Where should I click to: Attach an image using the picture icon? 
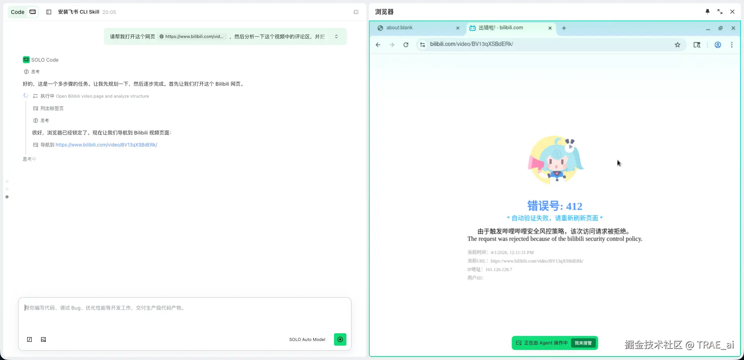pyautogui.click(x=43, y=339)
